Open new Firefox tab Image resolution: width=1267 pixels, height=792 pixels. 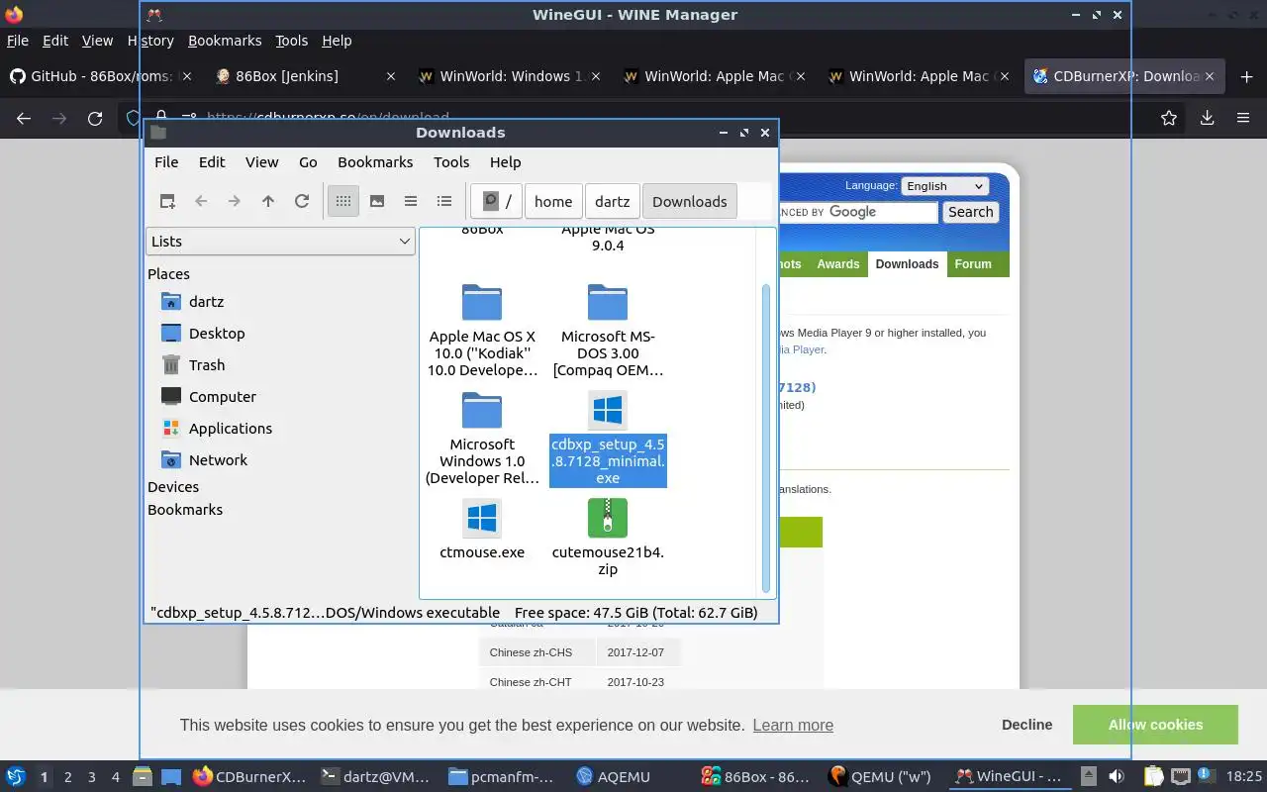click(x=1246, y=76)
